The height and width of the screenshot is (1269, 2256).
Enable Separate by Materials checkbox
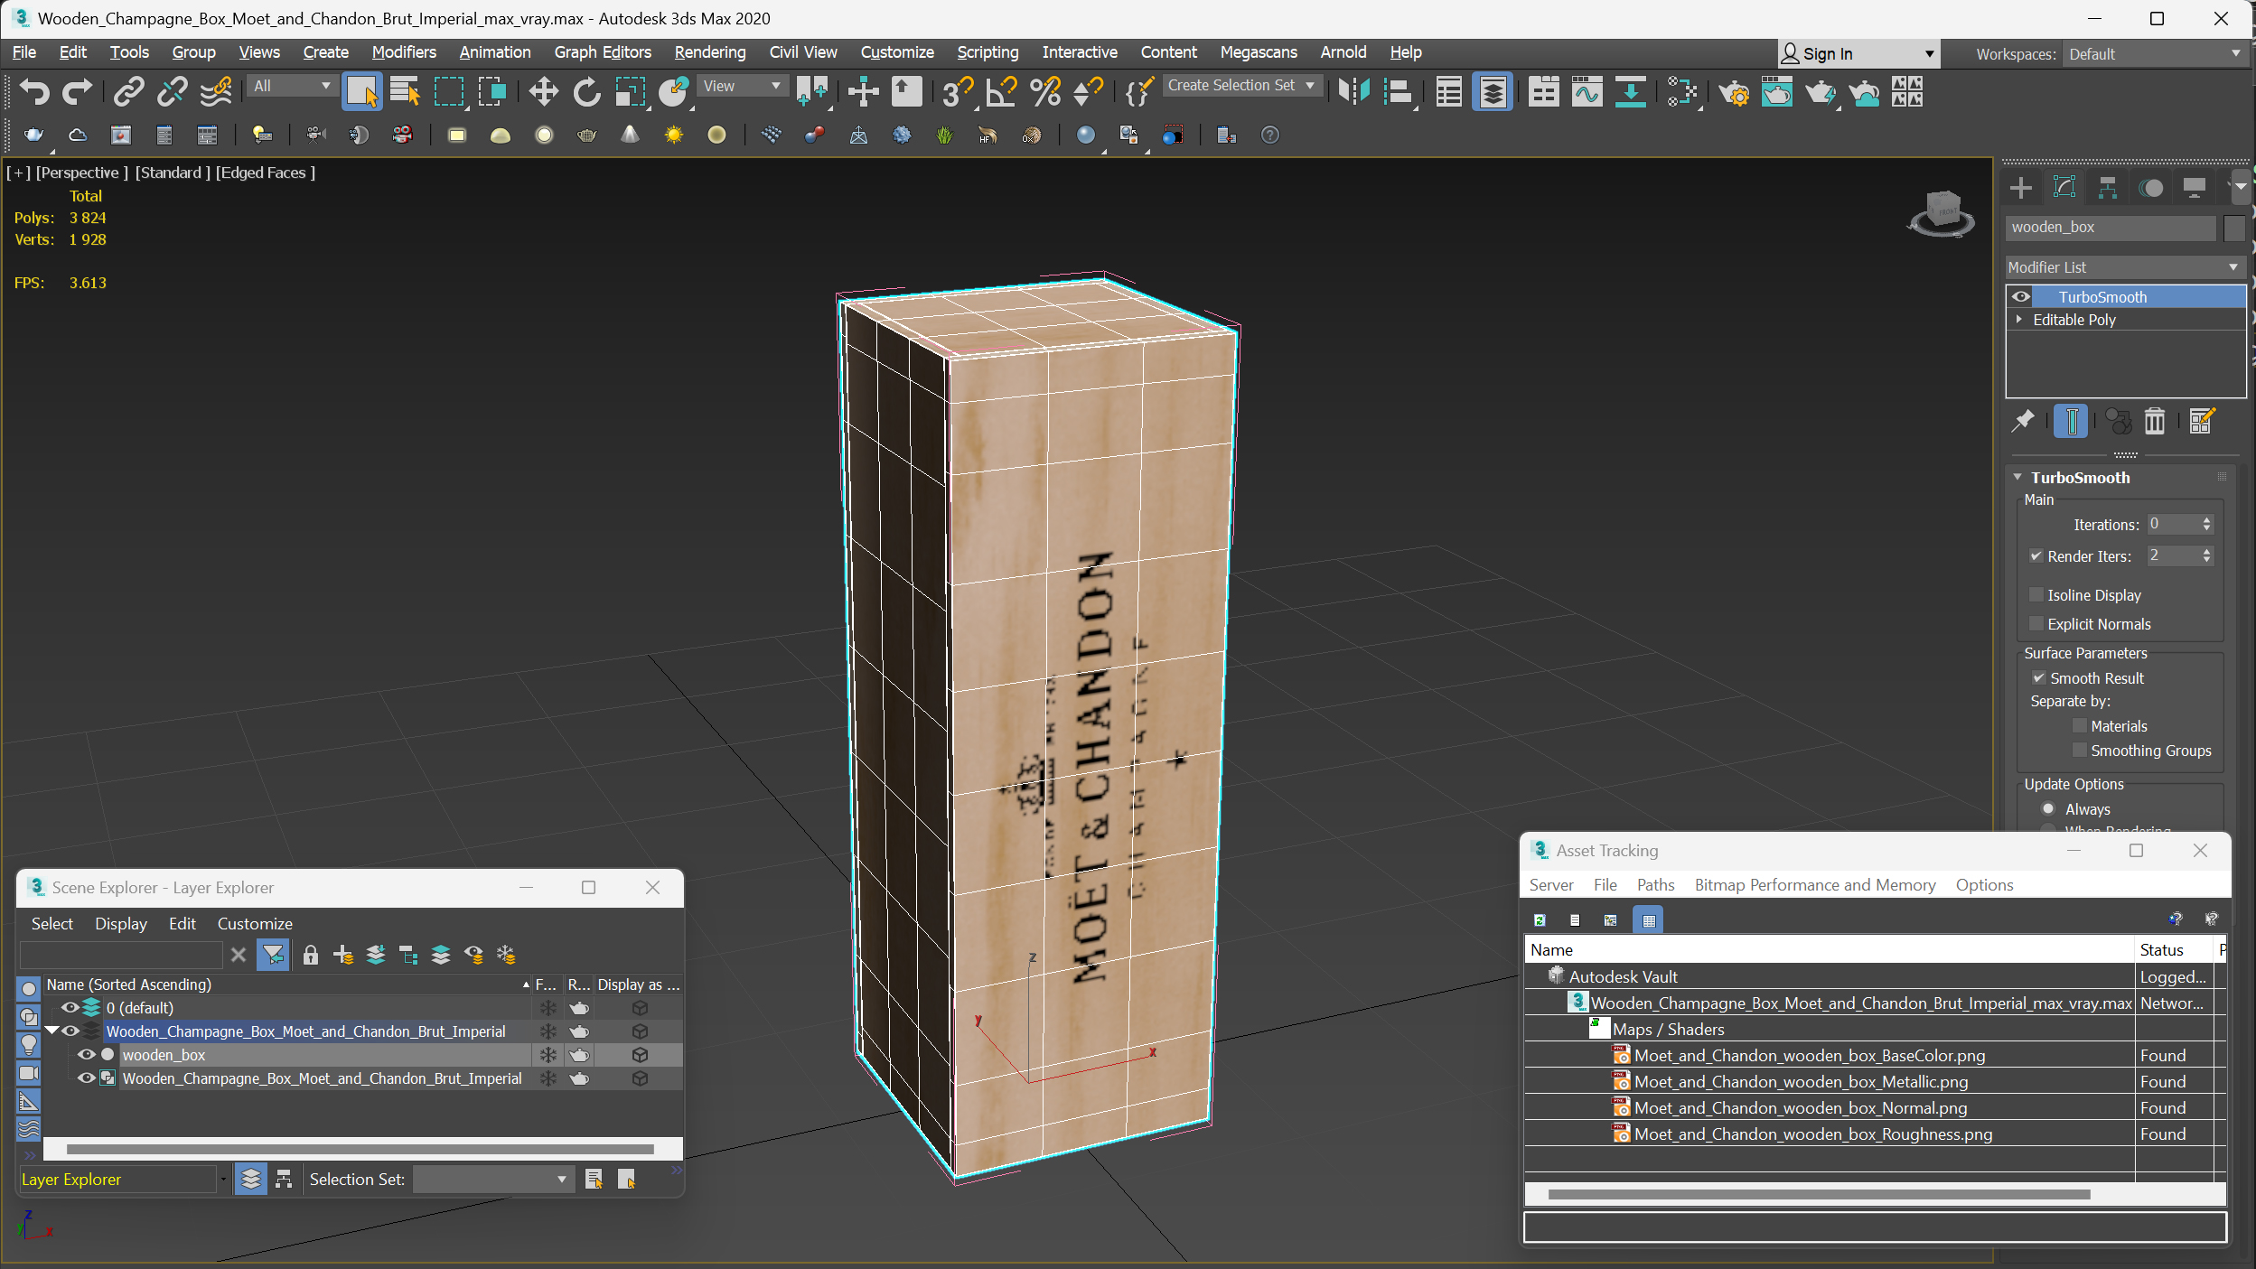(2080, 726)
